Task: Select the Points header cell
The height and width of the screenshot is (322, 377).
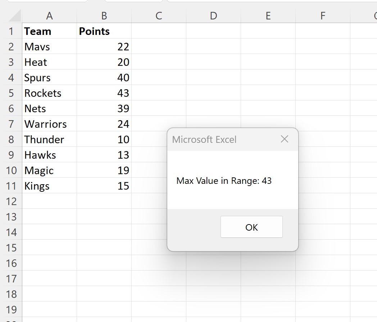Action: click(x=104, y=31)
